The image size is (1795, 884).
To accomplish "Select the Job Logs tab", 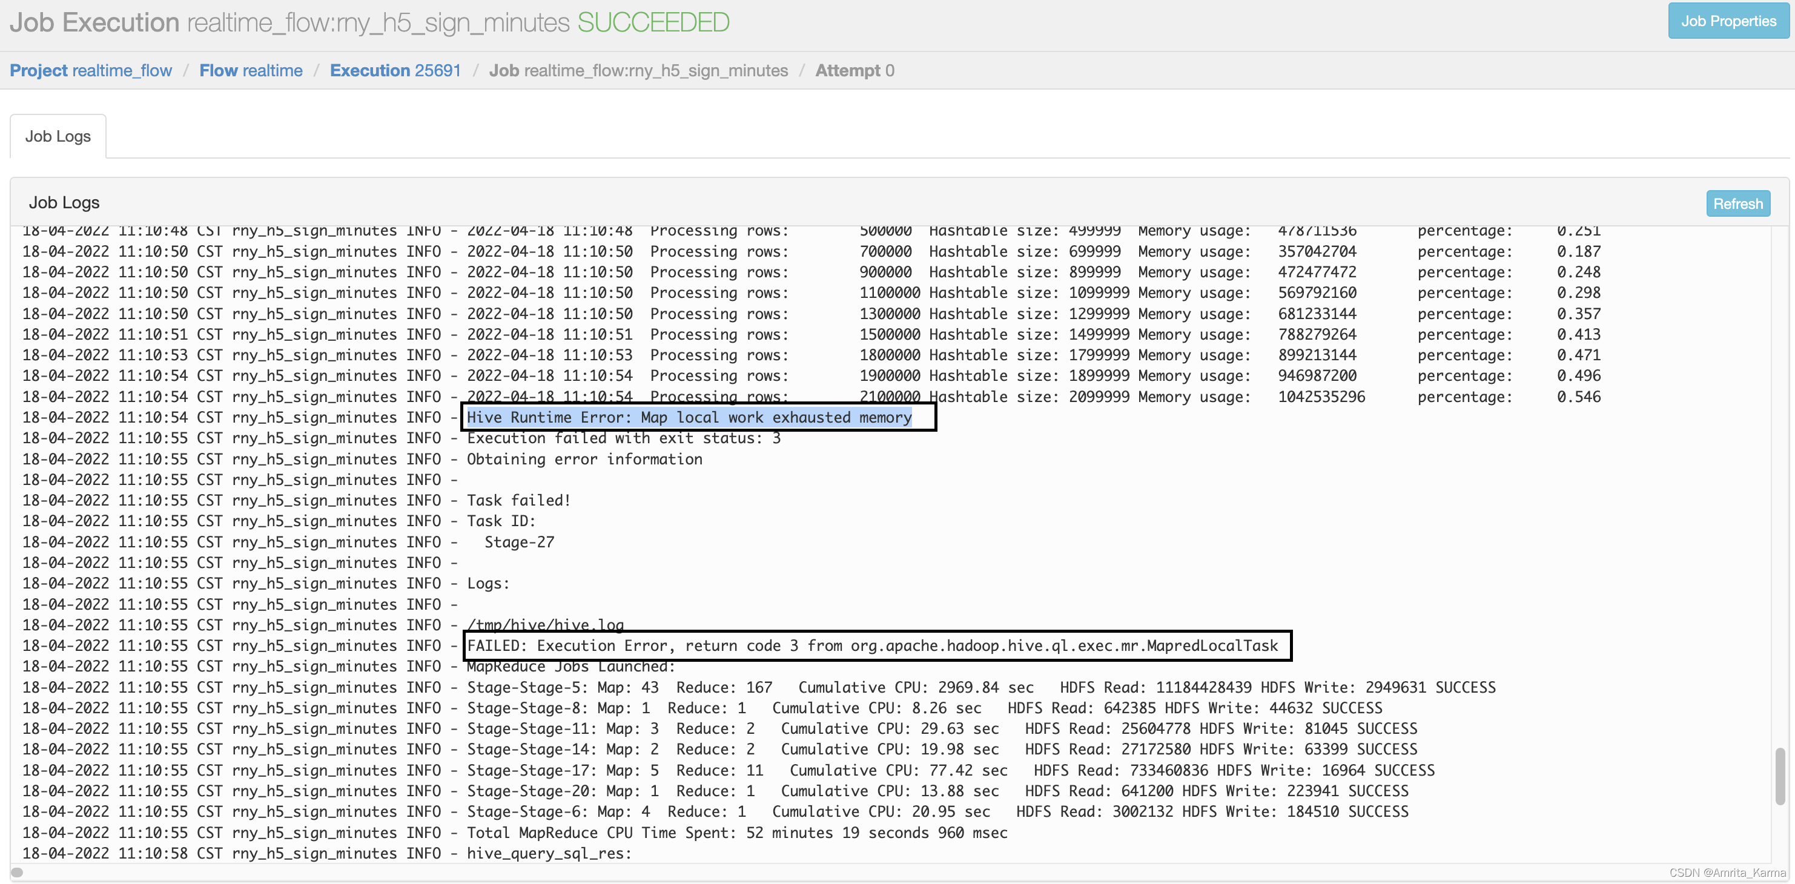I will coord(58,137).
